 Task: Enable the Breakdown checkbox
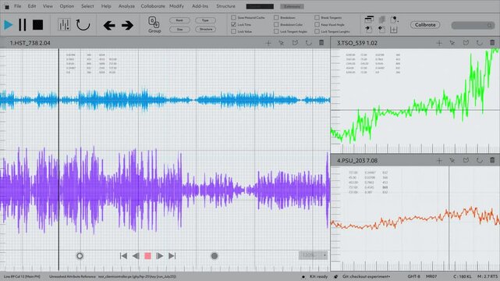tap(276, 17)
